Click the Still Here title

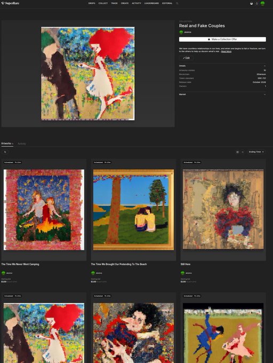pos(186,264)
